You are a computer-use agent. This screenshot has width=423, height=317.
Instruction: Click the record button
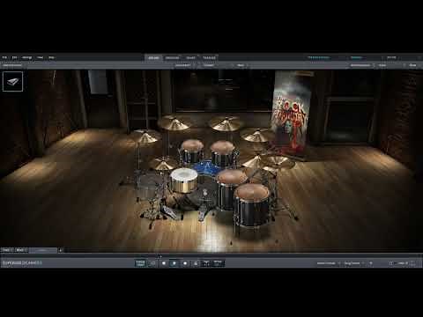[185, 263]
